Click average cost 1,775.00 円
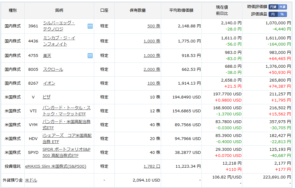 tap(189, 41)
